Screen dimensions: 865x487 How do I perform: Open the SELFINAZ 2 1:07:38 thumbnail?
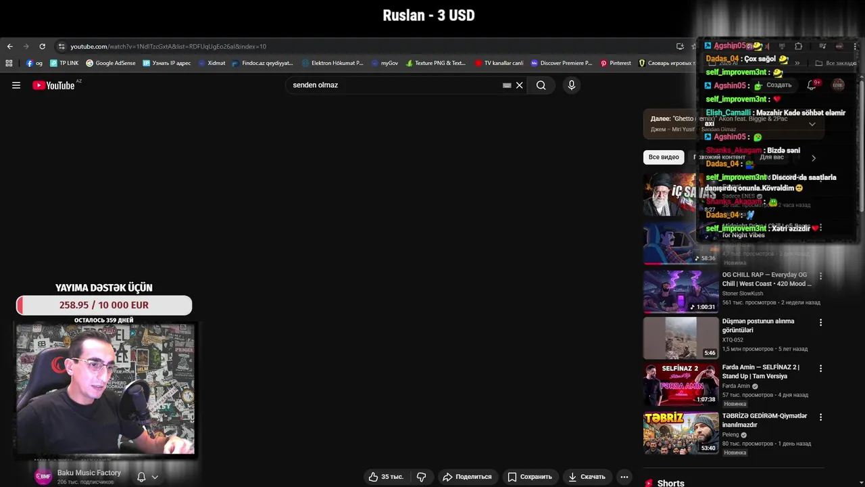681,384
